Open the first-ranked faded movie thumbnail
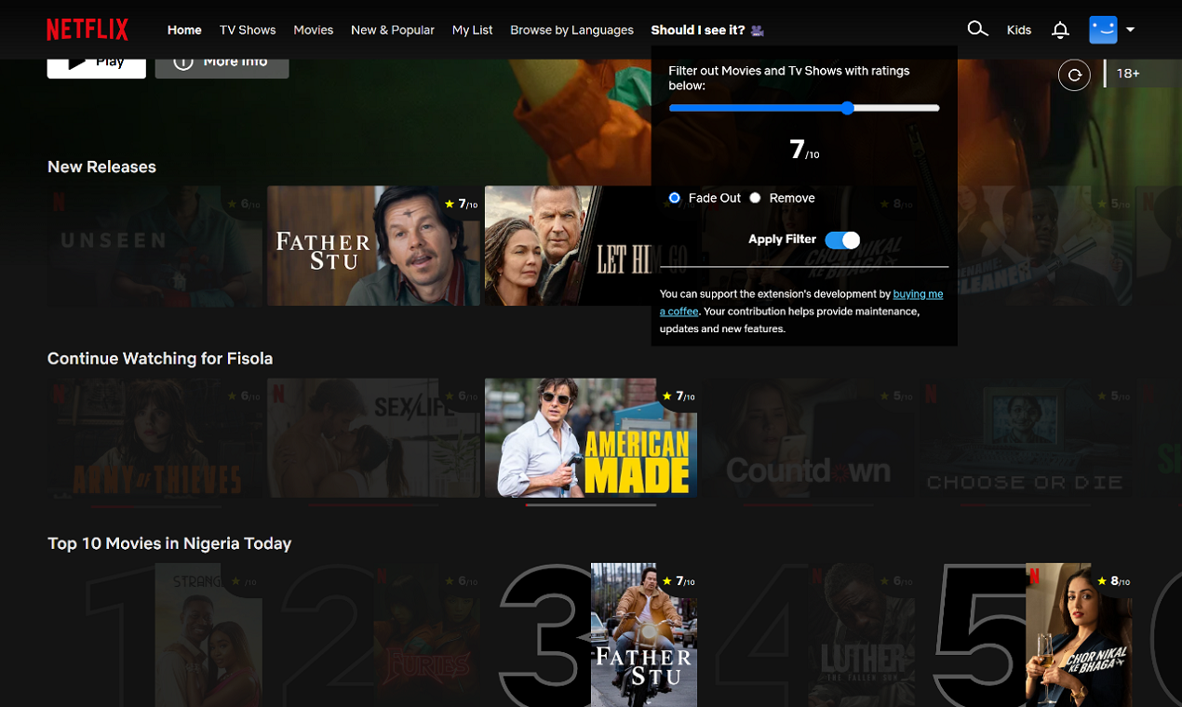This screenshot has height=707, width=1182. (x=208, y=634)
